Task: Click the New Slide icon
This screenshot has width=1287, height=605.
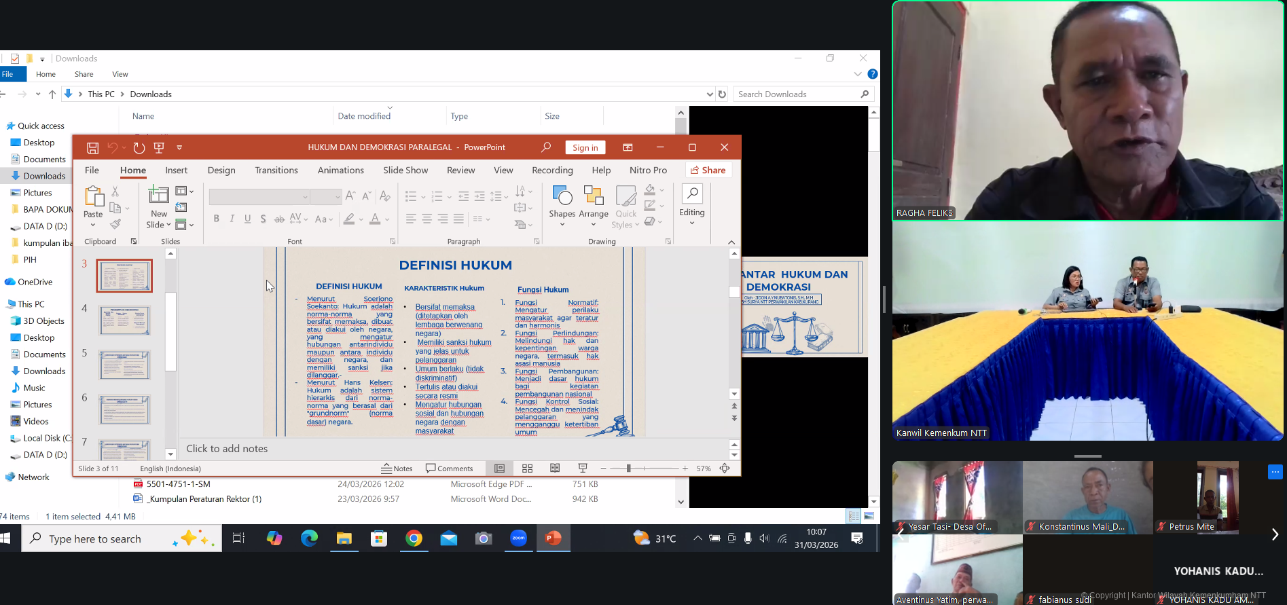Action: point(158,196)
